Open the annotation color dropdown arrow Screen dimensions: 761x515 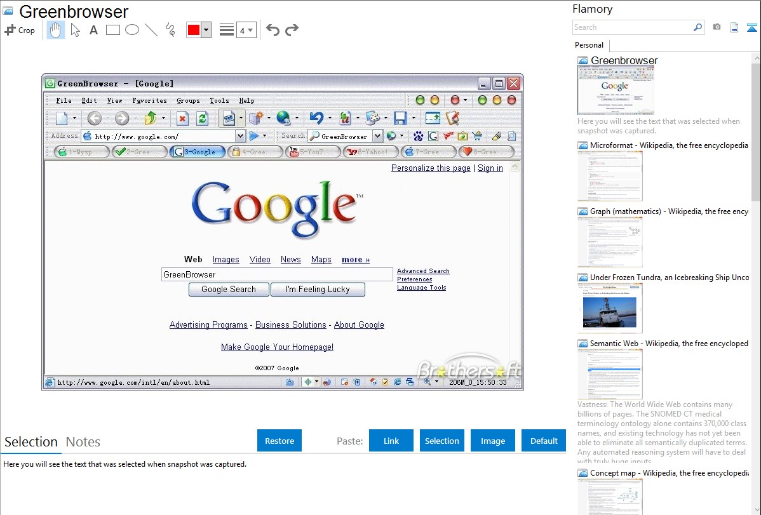[206, 30]
